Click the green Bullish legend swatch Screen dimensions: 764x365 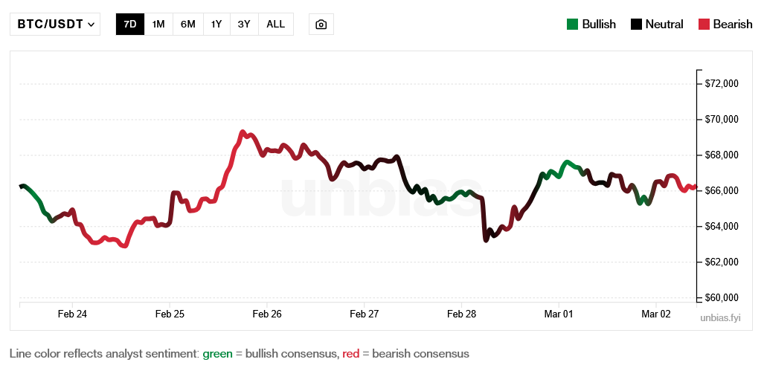[x=572, y=24]
